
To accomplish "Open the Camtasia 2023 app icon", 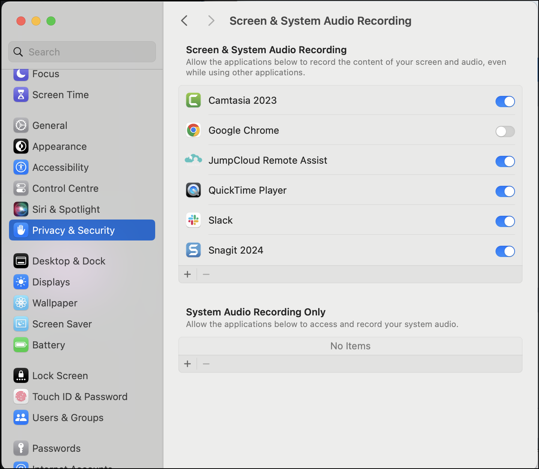I will (193, 100).
